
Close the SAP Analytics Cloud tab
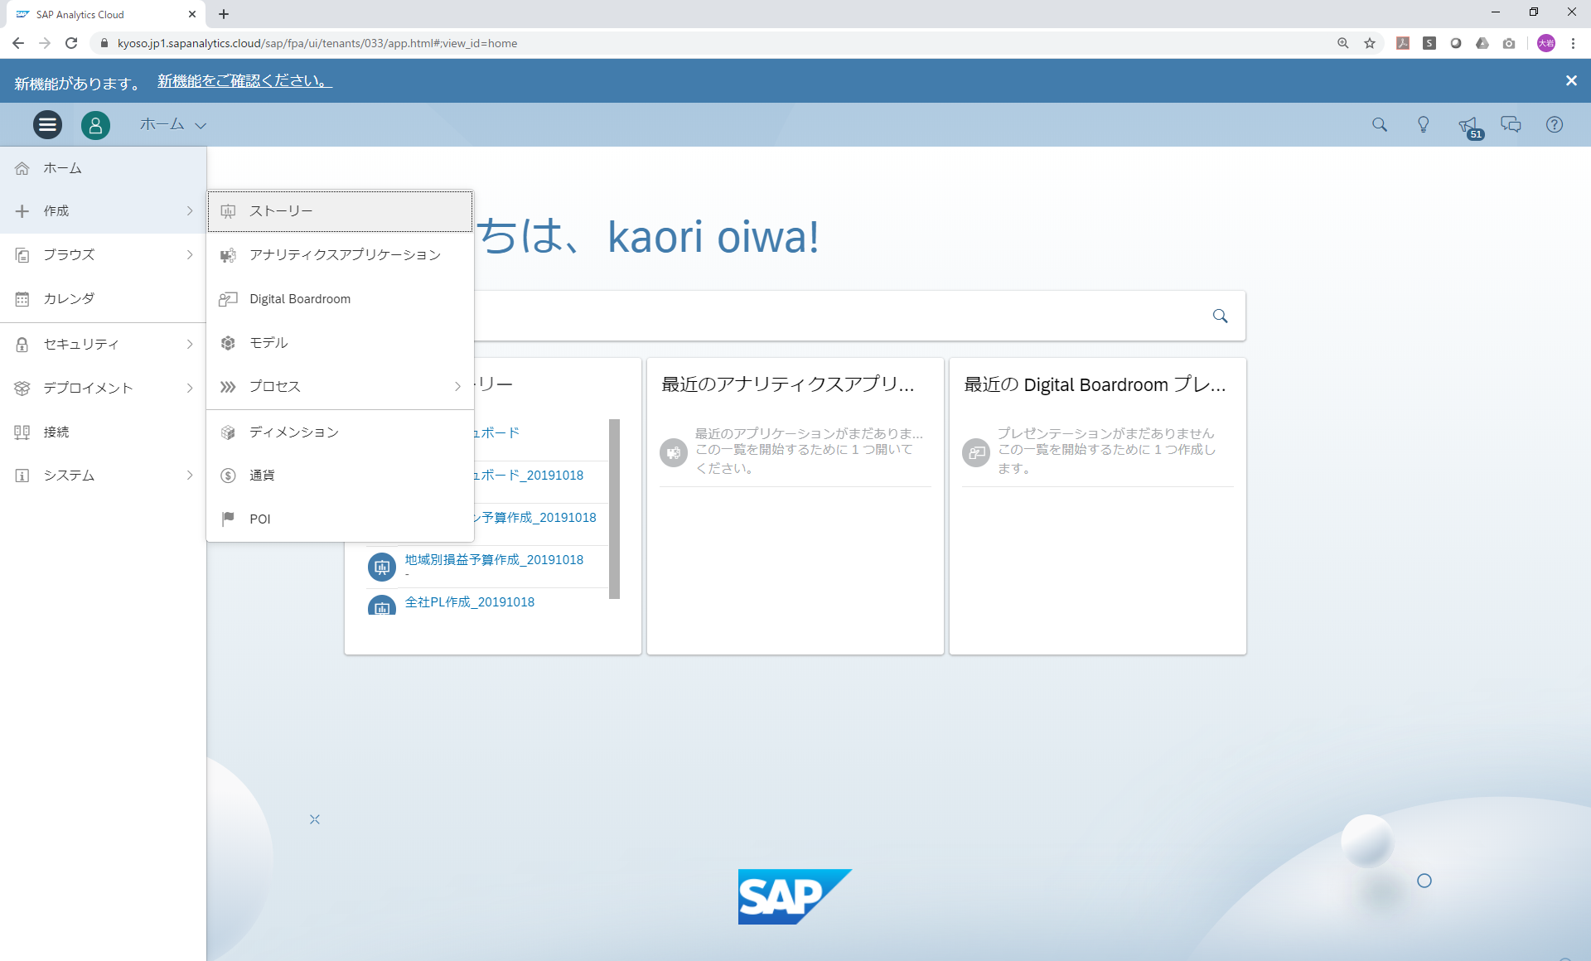[x=192, y=14]
